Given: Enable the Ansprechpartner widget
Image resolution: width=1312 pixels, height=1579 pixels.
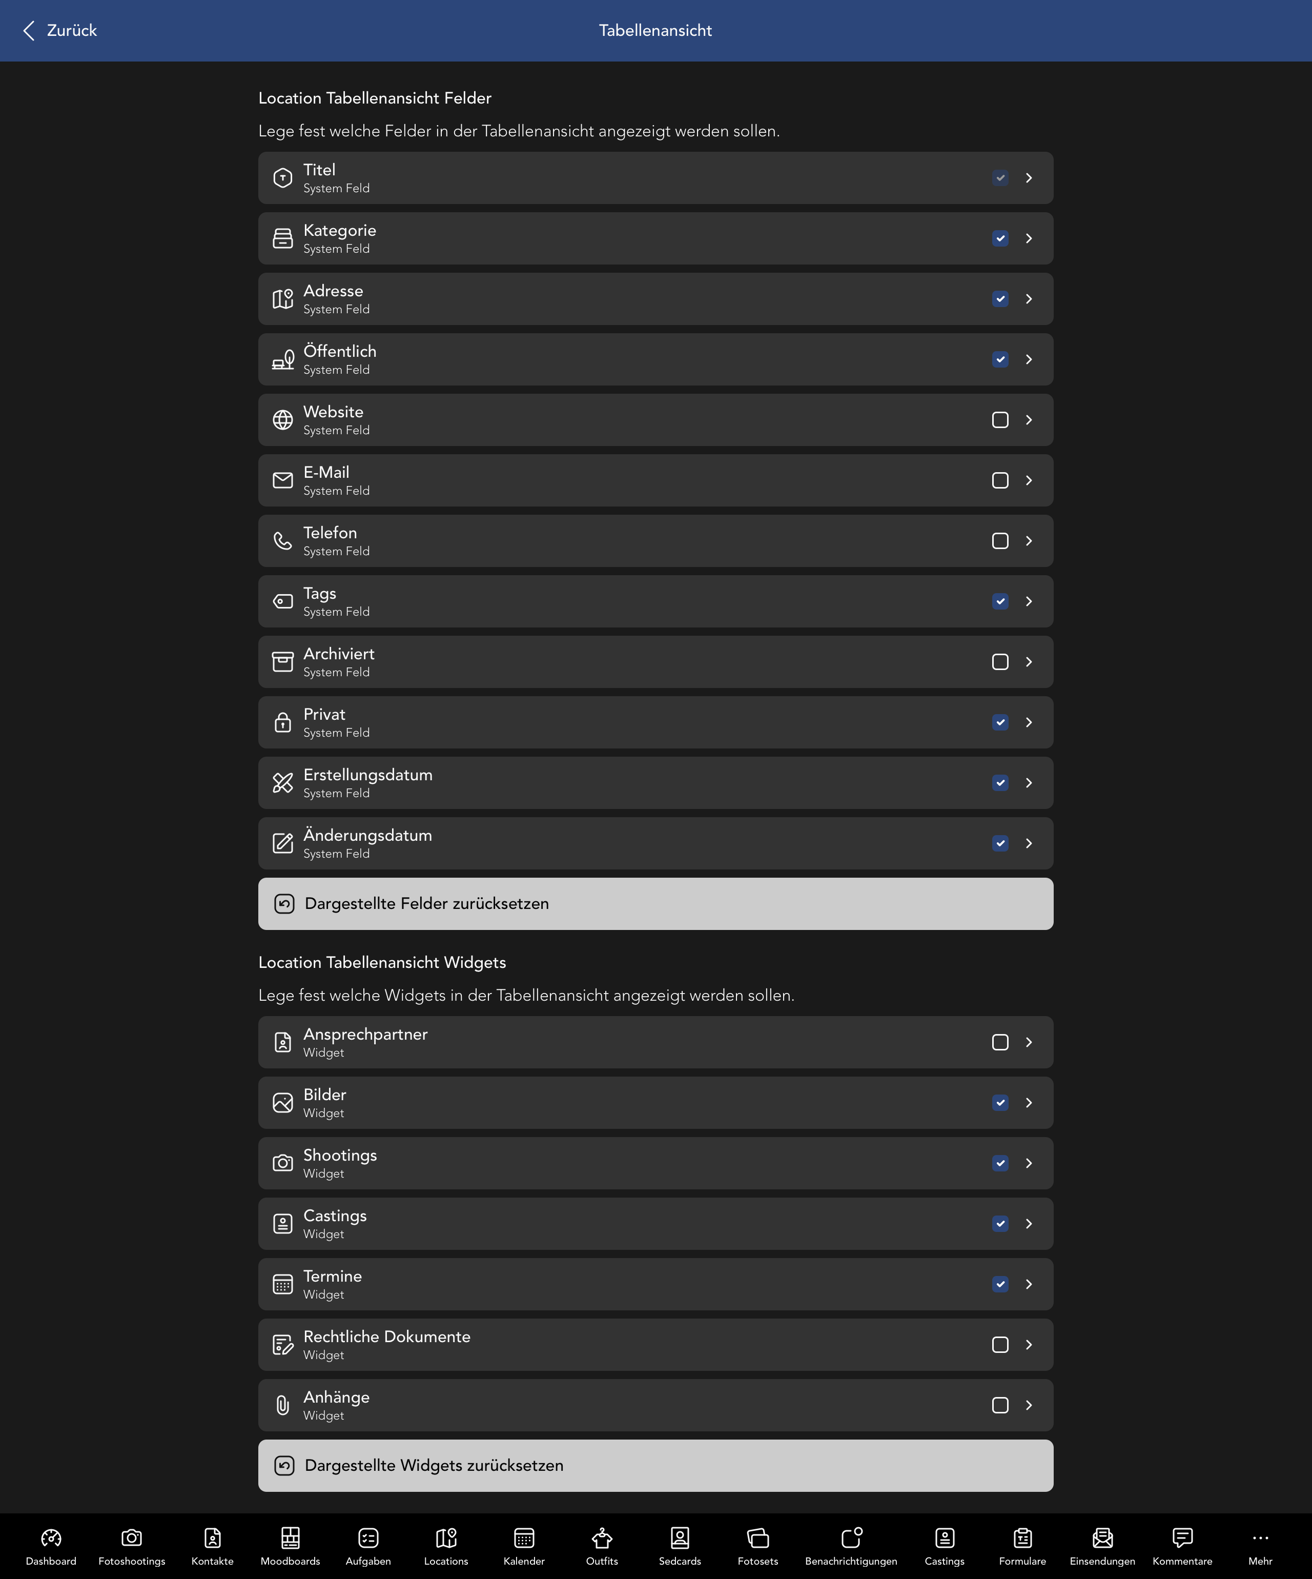Looking at the screenshot, I should click(x=1000, y=1042).
